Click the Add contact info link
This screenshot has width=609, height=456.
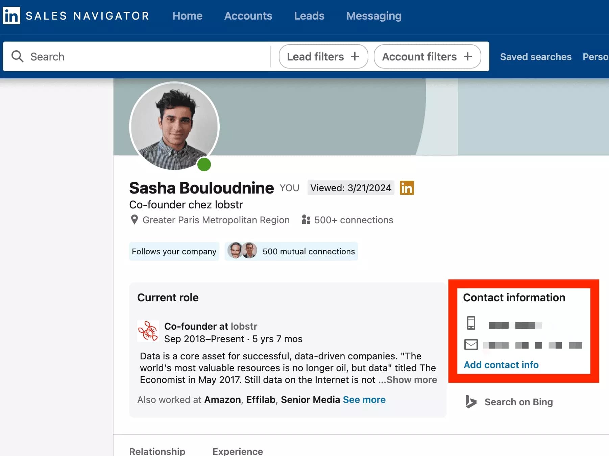(x=501, y=365)
